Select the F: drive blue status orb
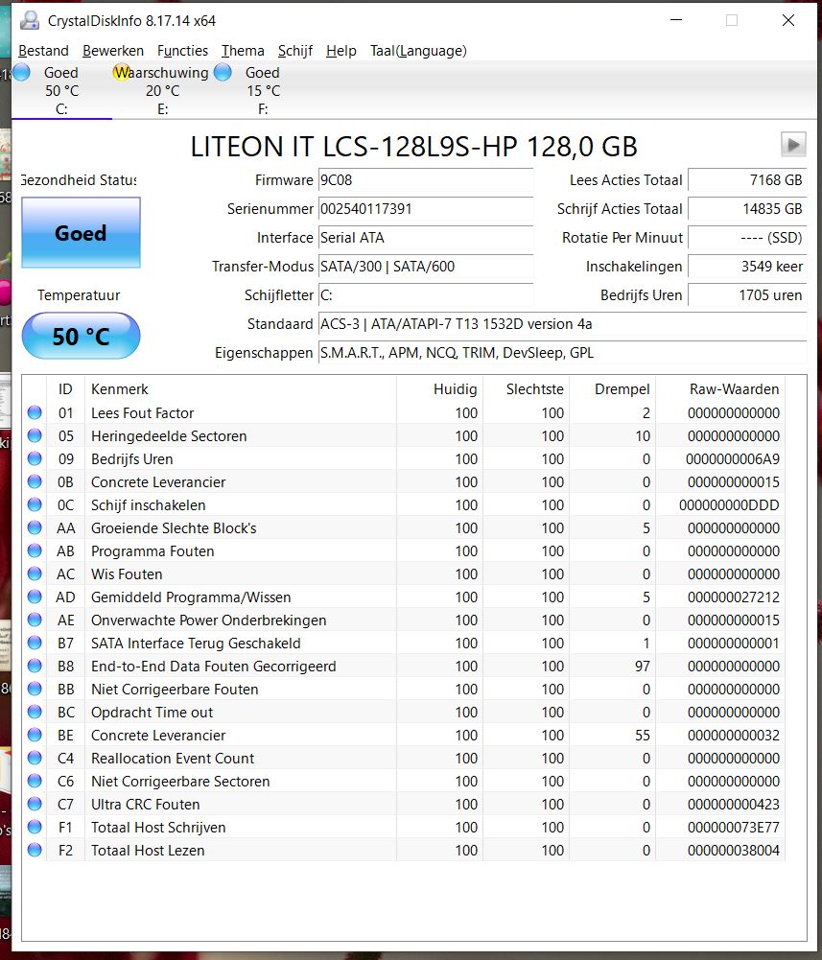Screen dimensions: 822x960 (x=223, y=72)
